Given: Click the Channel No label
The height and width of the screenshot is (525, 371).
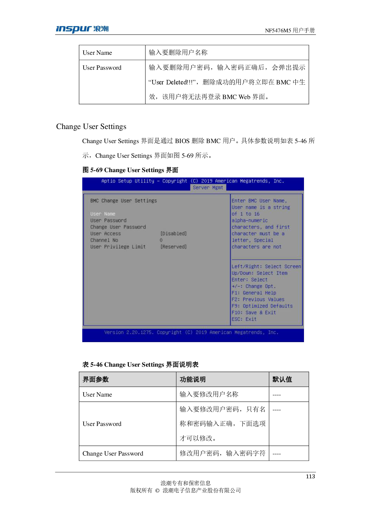Looking at the screenshot, I should [x=104, y=240].
